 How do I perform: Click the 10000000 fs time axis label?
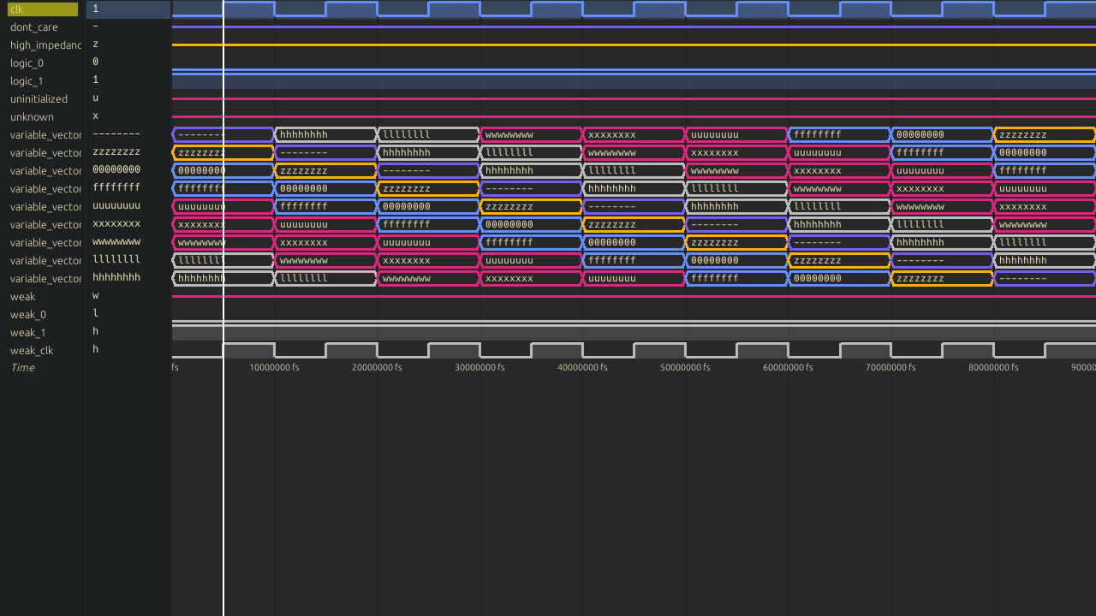point(274,368)
